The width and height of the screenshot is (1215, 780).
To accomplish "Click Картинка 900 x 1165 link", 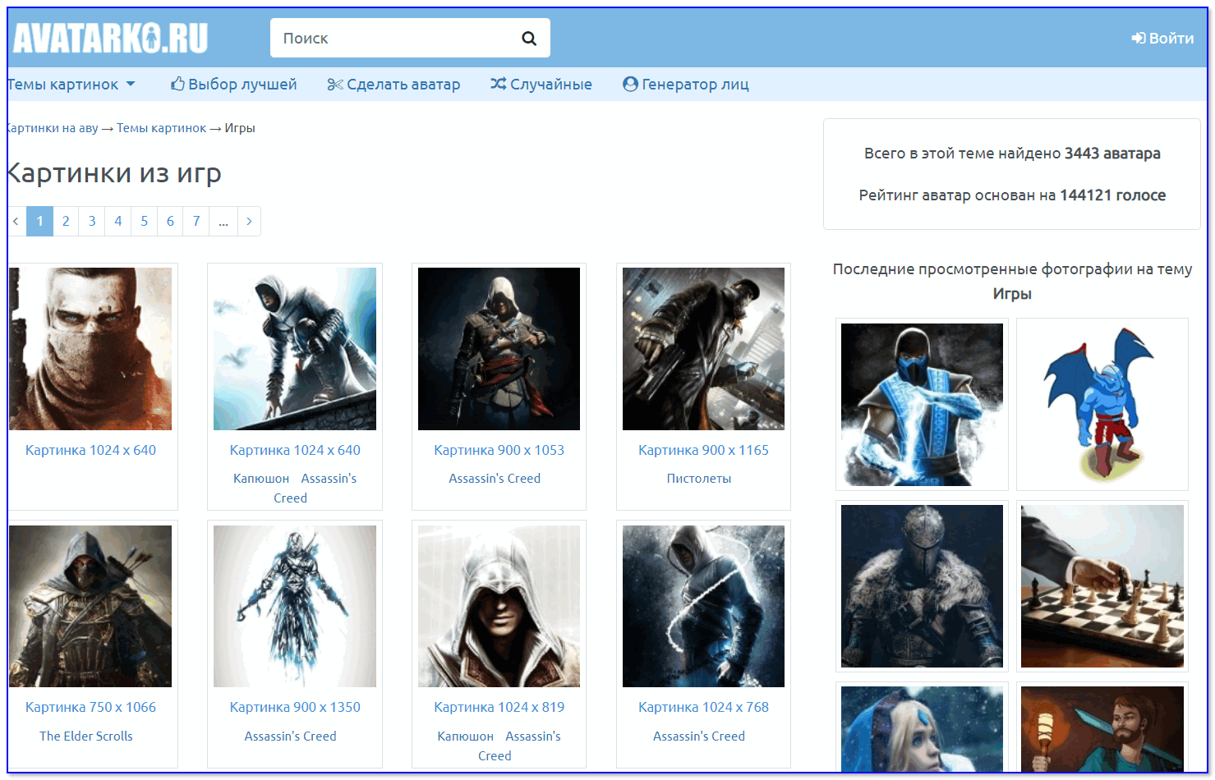I will (704, 450).
